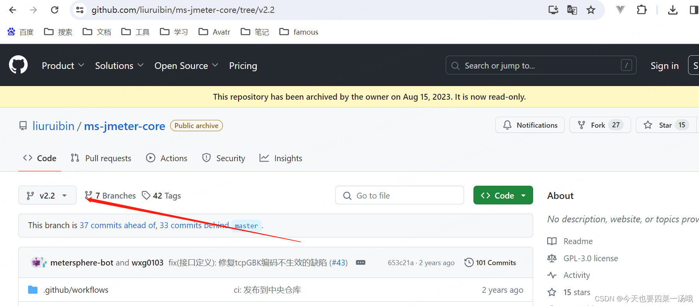Screen dimensions: 699x306
Task: Open the 笔记 bookmarks folder
Action: [x=255, y=32]
